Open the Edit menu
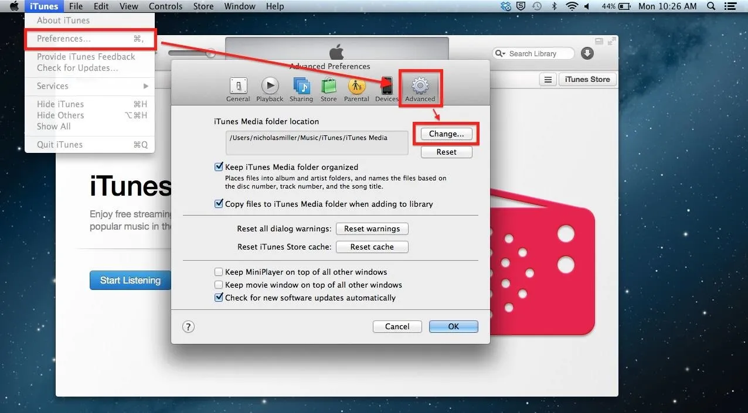This screenshot has width=748, height=413. (x=101, y=6)
